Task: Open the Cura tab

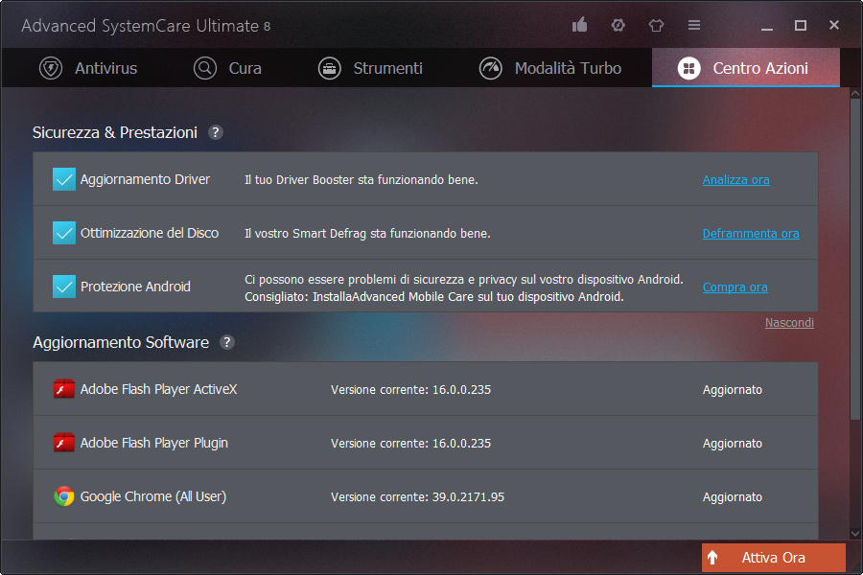Action: point(227,68)
